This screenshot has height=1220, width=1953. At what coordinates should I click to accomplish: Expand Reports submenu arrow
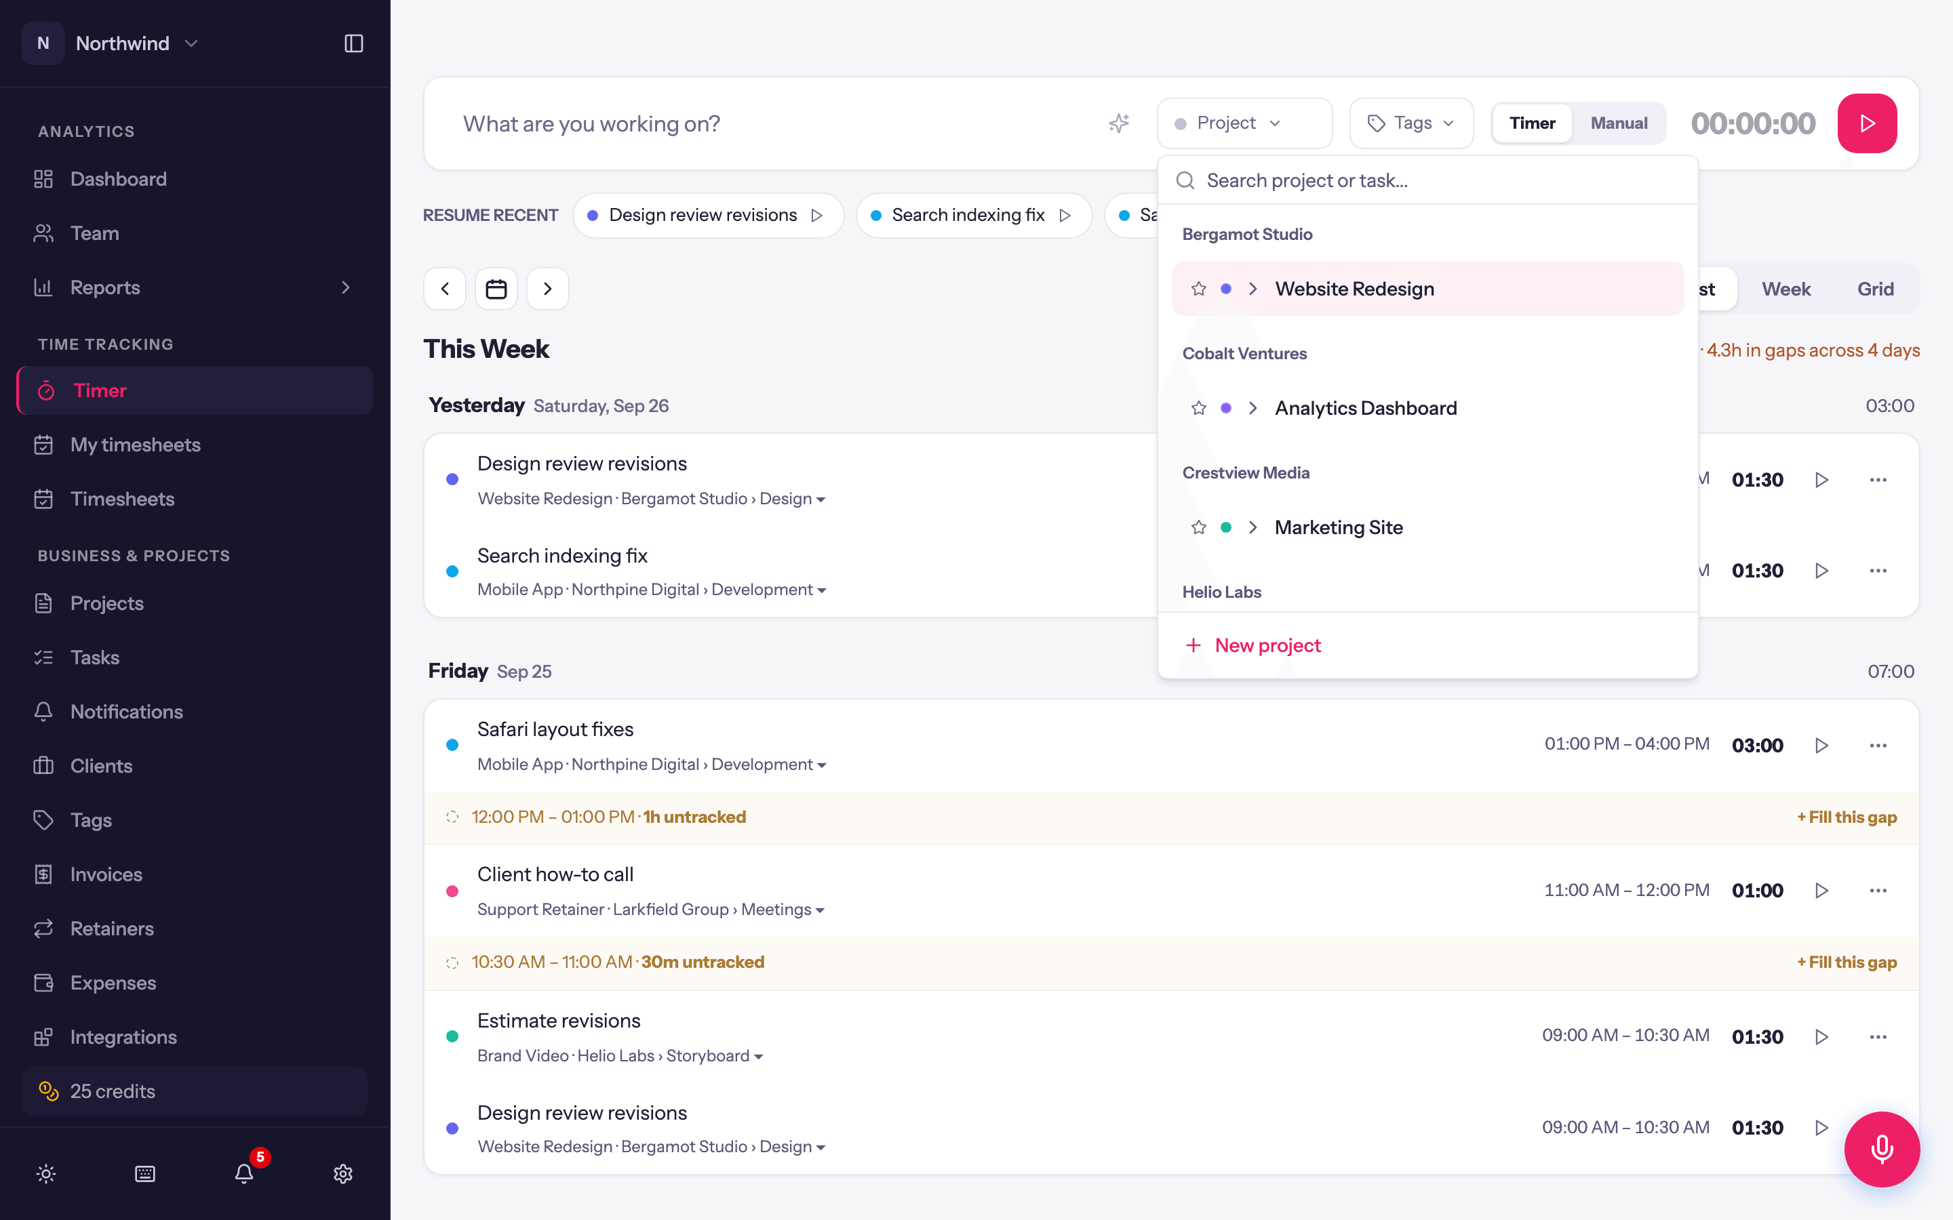click(345, 288)
